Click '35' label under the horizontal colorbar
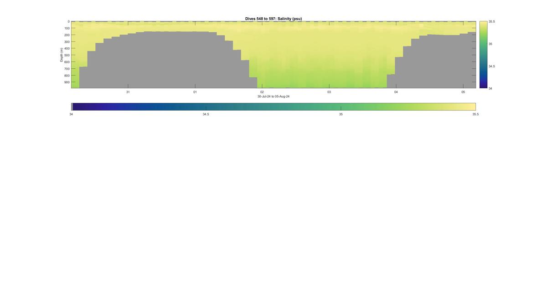Screen dimensions: 547x283 point(341,114)
